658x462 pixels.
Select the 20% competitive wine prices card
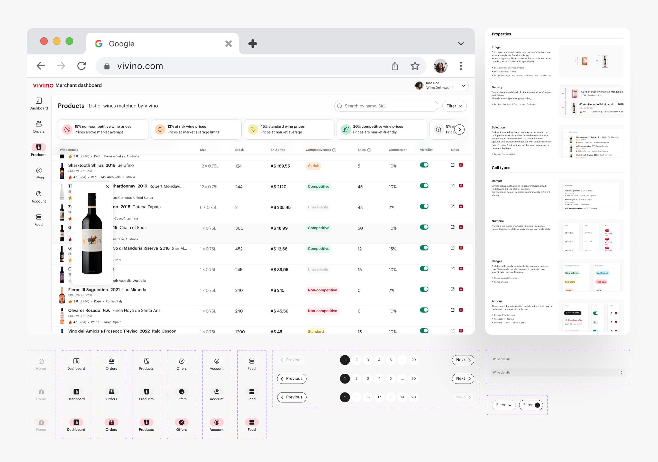382,129
